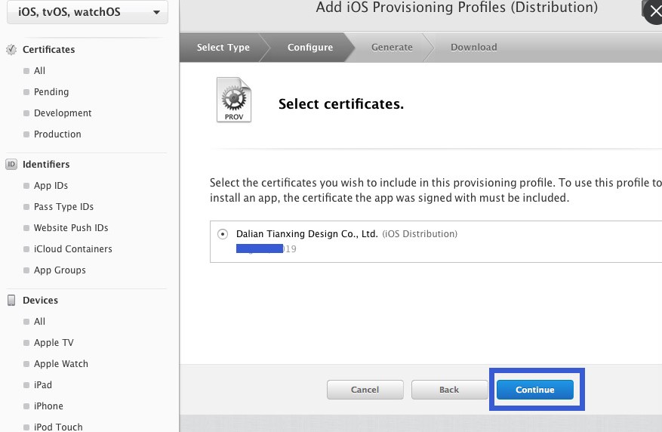Open the iOS, tvOS, watchOS platform dropdown
This screenshot has height=432, width=662.
[x=88, y=12]
